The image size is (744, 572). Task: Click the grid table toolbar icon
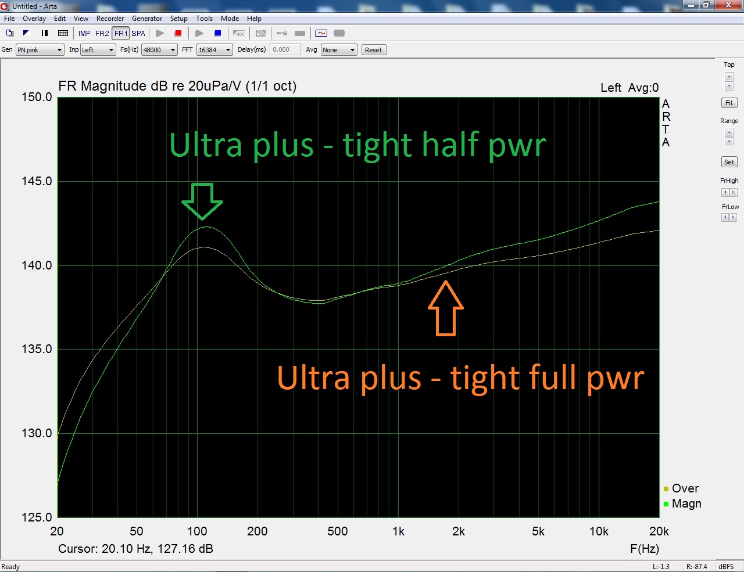pyautogui.click(x=63, y=33)
